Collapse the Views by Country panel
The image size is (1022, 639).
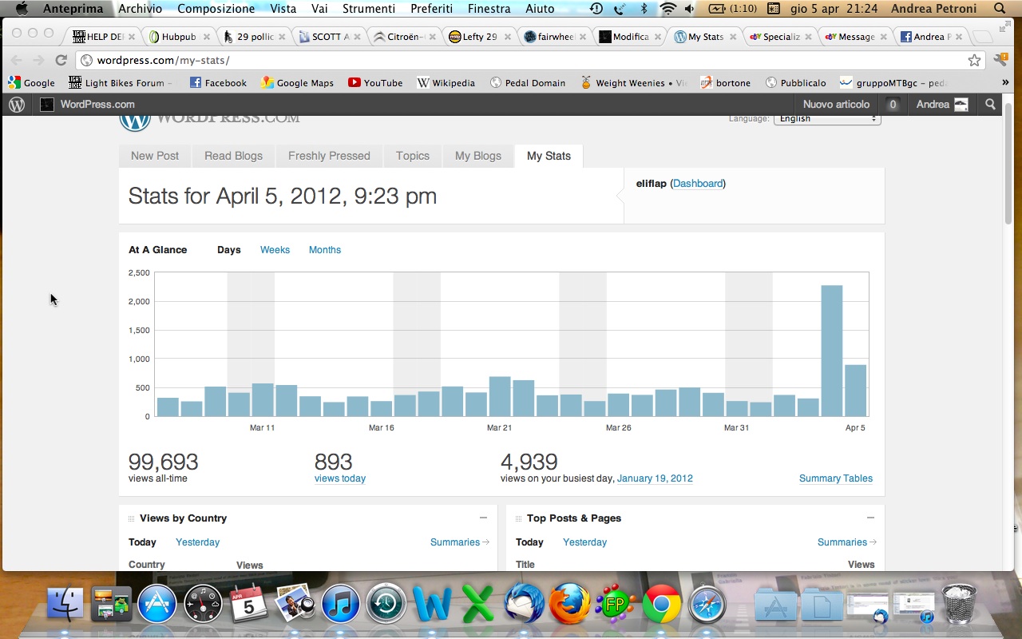click(483, 518)
